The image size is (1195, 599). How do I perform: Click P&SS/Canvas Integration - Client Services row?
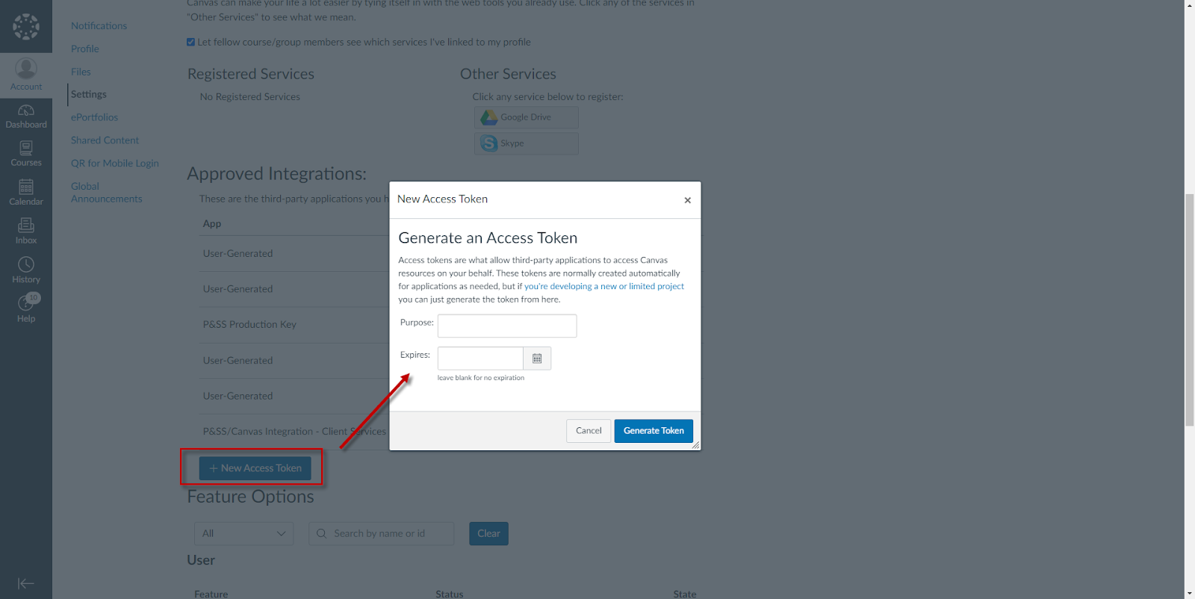pyautogui.click(x=295, y=432)
